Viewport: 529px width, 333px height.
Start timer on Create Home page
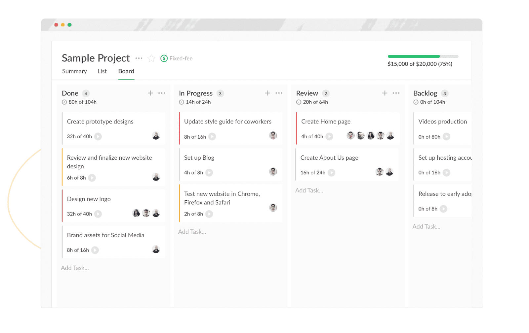tap(329, 137)
